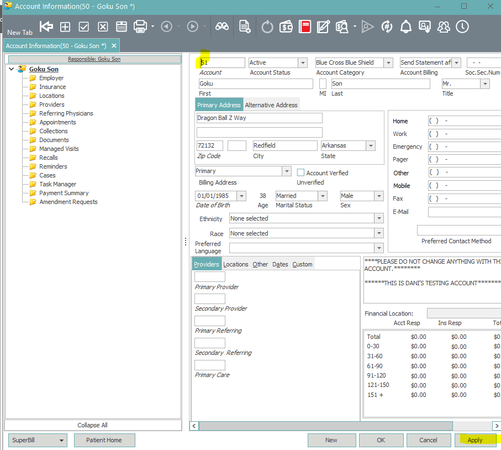Switch to the Alternative Address tab

click(271, 105)
